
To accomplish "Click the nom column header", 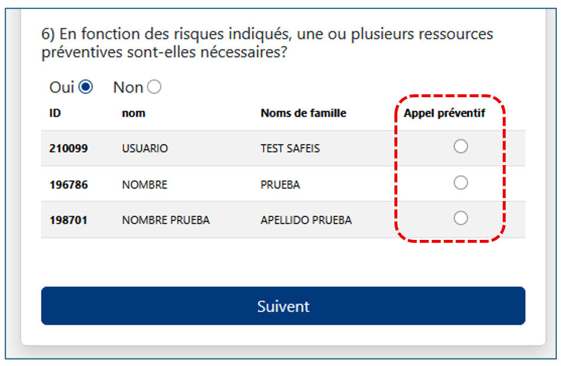I will pos(134,113).
